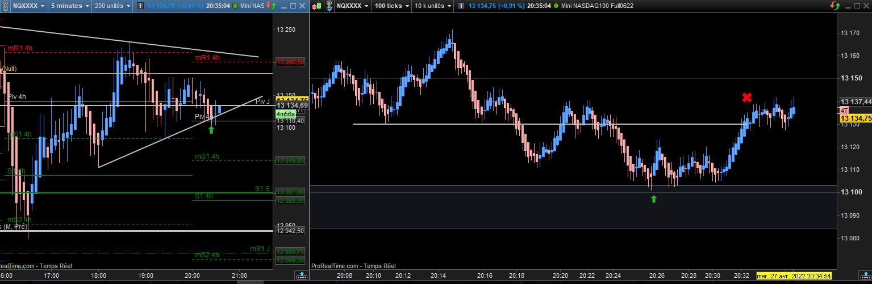Click the green connection status dot in the 5 minutes chart
872x284 pixels.
click(x=235, y=6)
